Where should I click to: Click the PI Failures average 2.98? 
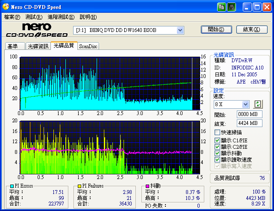tap(127, 192)
